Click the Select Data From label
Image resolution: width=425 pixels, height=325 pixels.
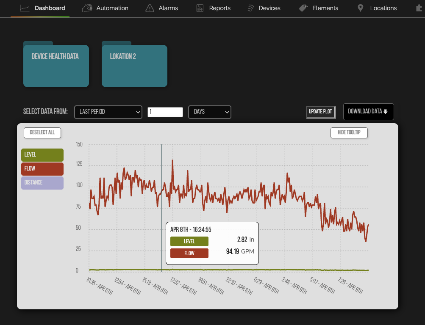pos(45,111)
